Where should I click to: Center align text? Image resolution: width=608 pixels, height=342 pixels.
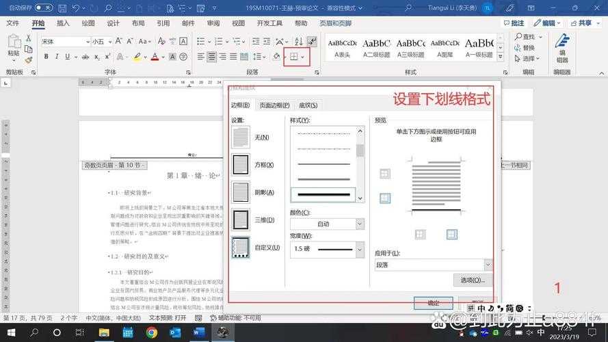(211, 57)
